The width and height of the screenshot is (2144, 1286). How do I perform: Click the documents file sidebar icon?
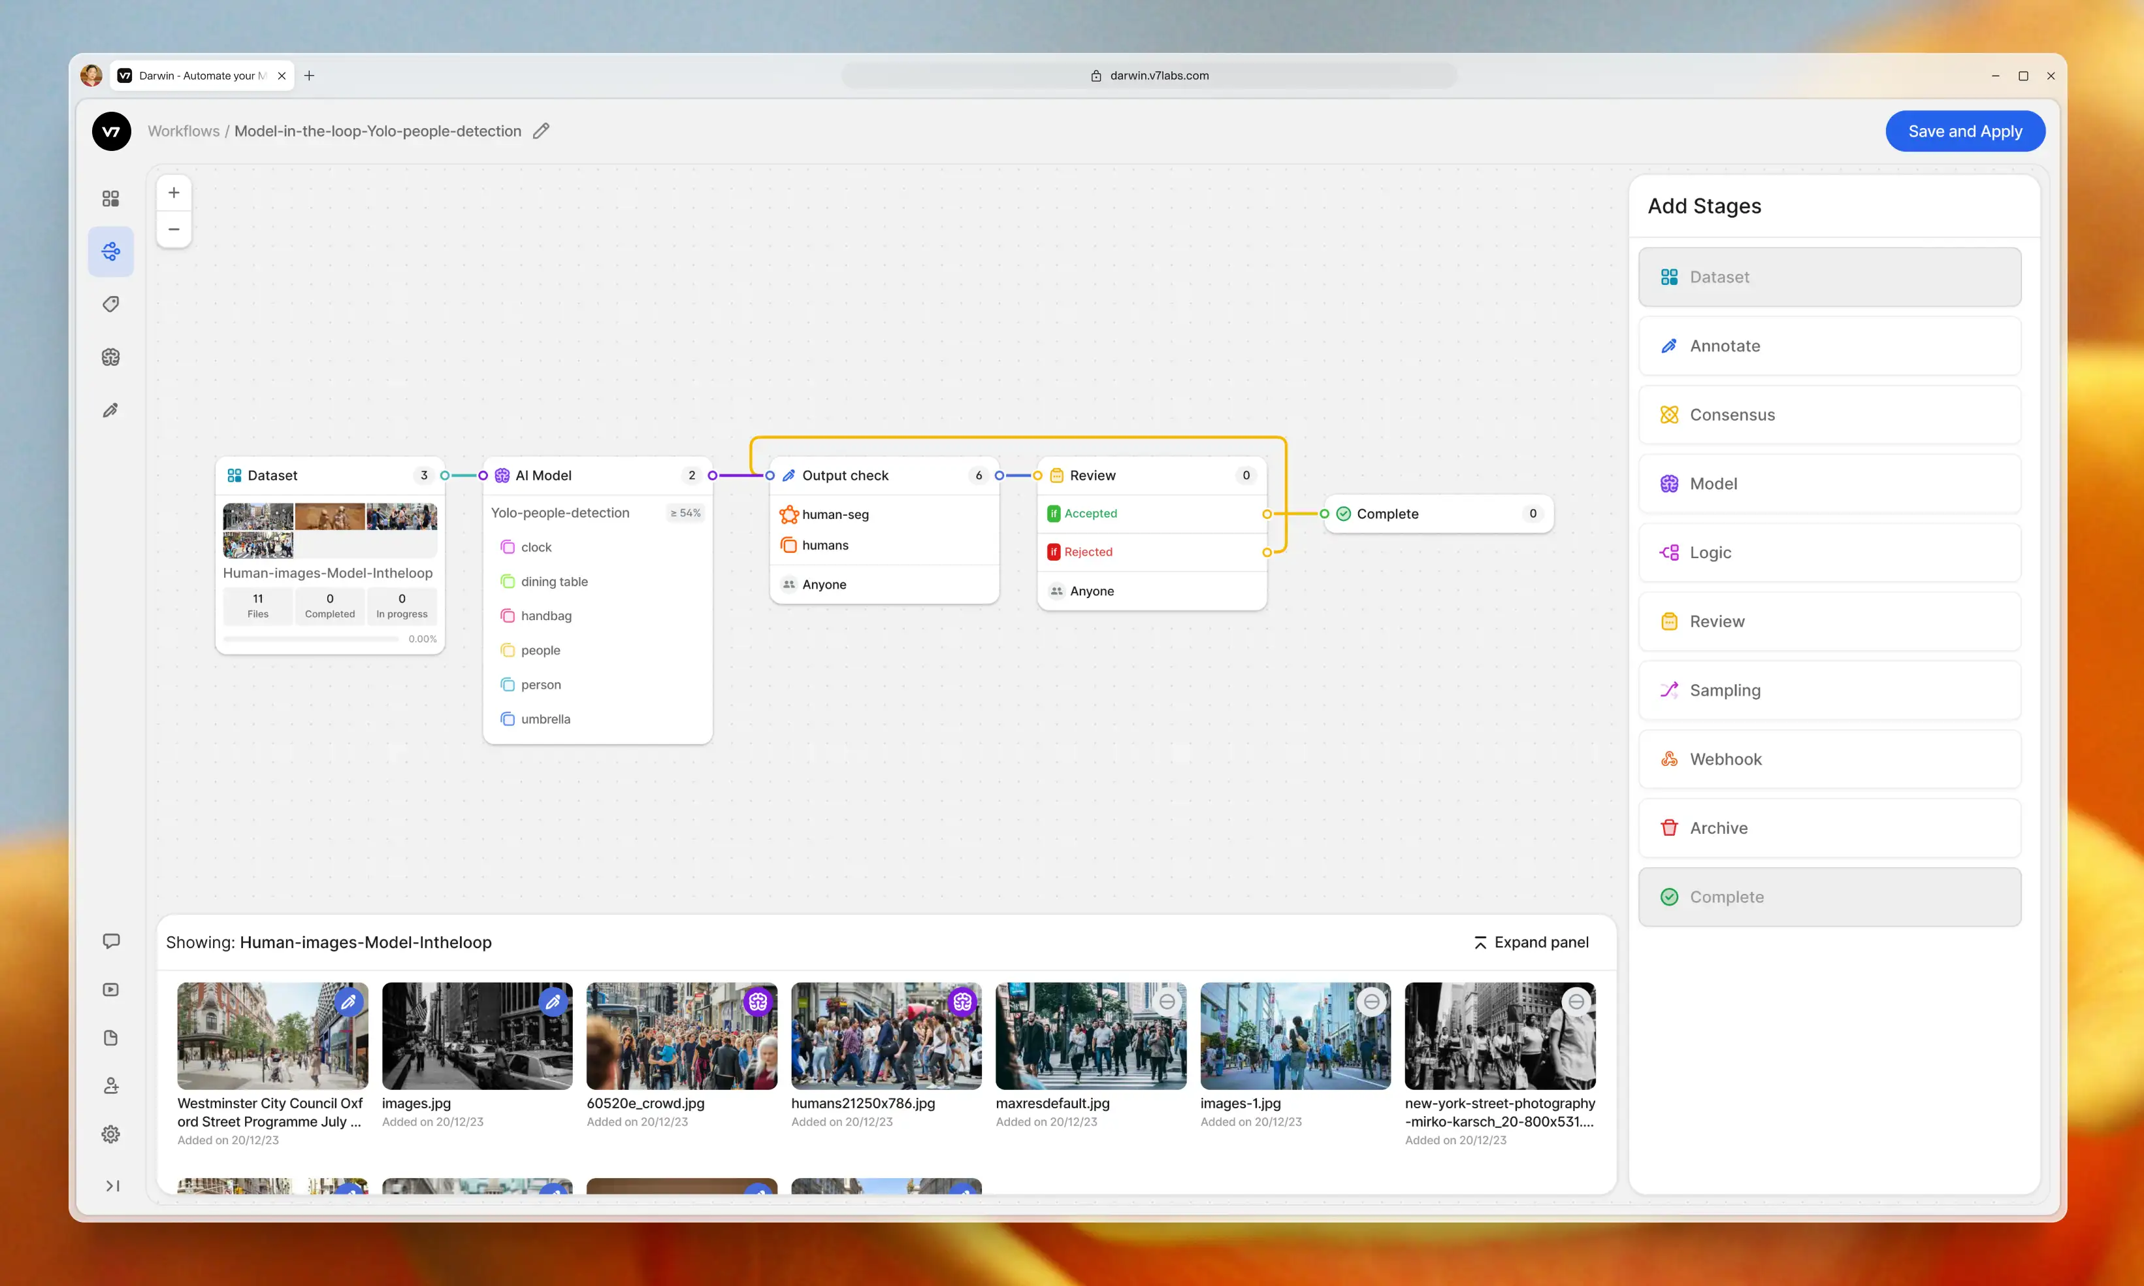111,1038
